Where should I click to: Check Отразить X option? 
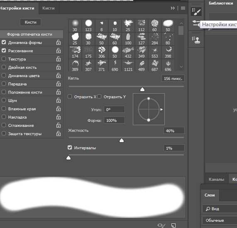(x=70, y=97)
